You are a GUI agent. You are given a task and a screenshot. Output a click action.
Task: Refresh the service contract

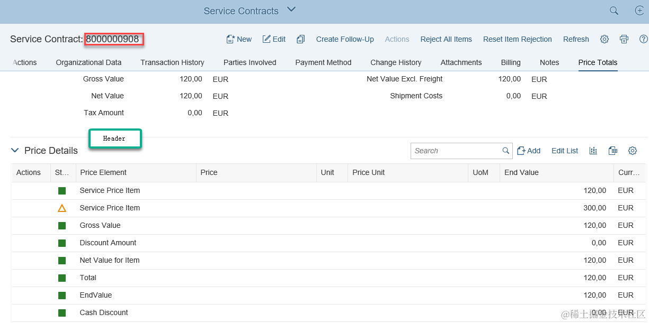576,39
